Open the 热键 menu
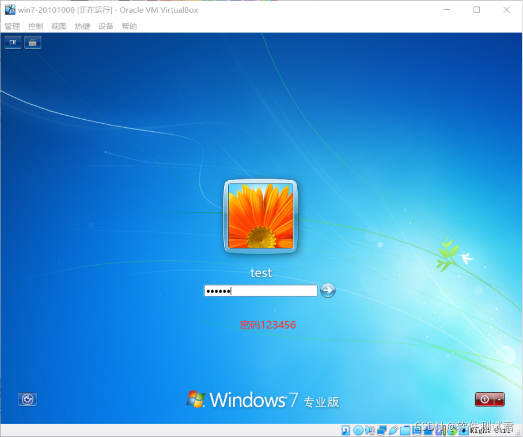This screenshot has height=437, width=523. 82,26
